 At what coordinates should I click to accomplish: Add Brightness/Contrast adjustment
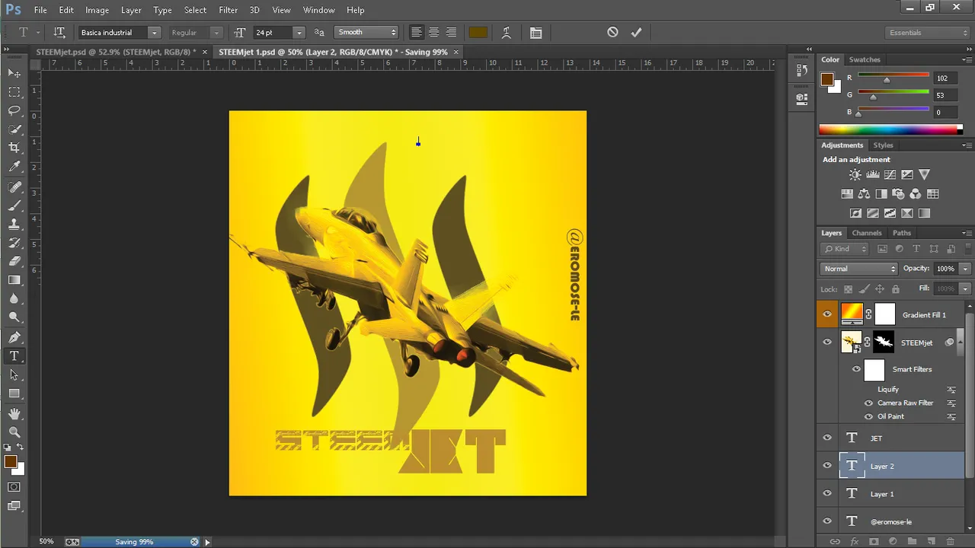[x=855, y=175]
